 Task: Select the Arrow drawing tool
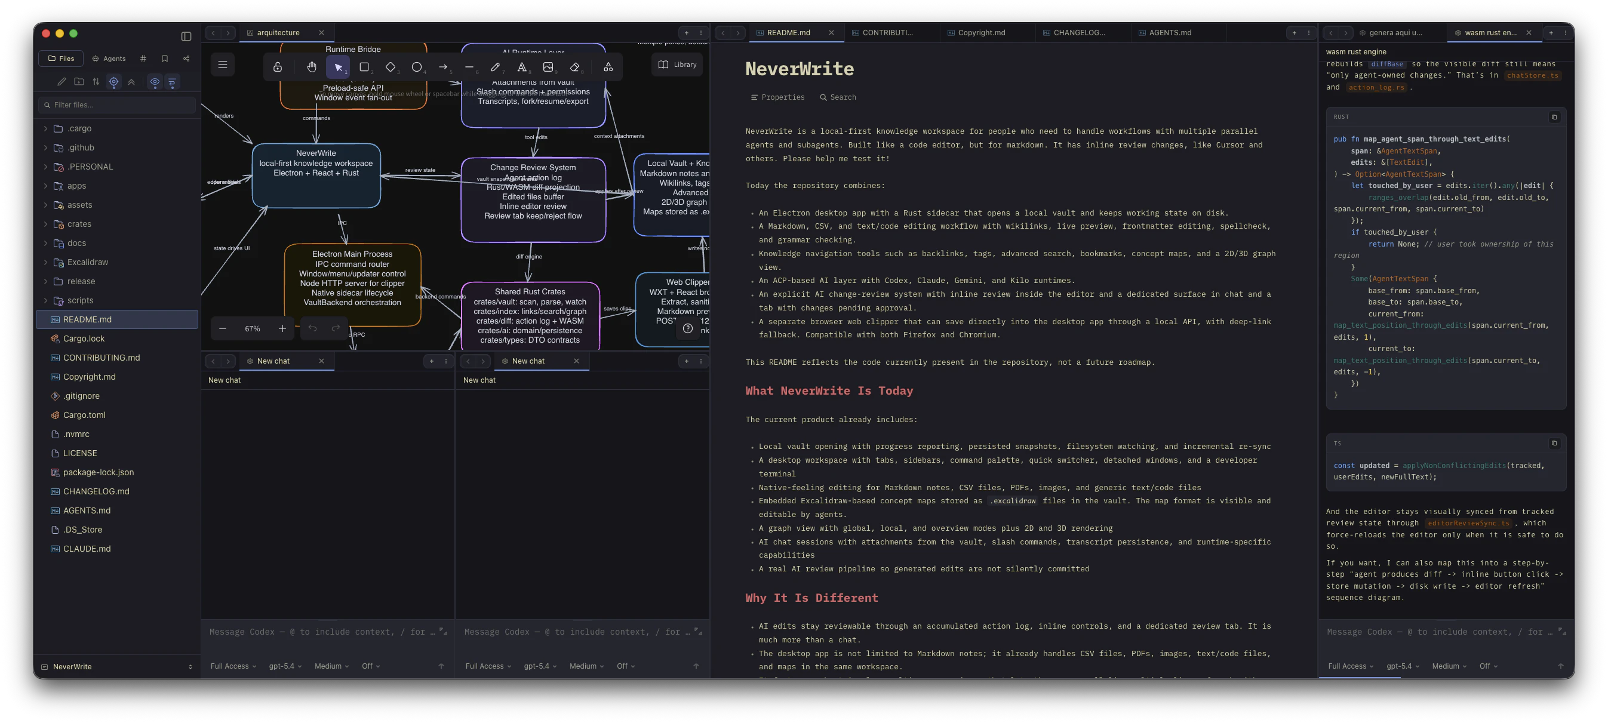coord(443,67)
